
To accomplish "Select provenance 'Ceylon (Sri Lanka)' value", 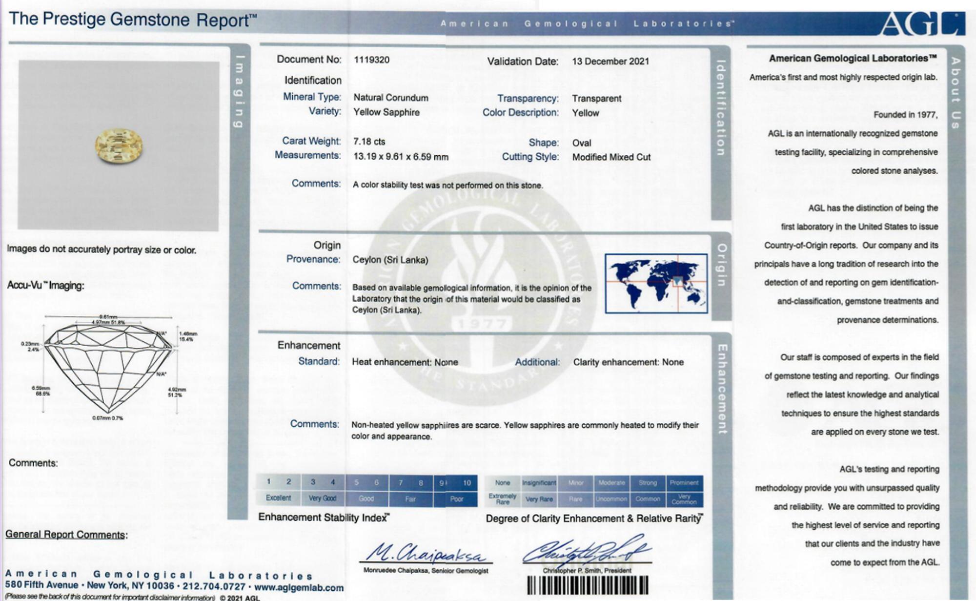I will click(x=390, y=260).
